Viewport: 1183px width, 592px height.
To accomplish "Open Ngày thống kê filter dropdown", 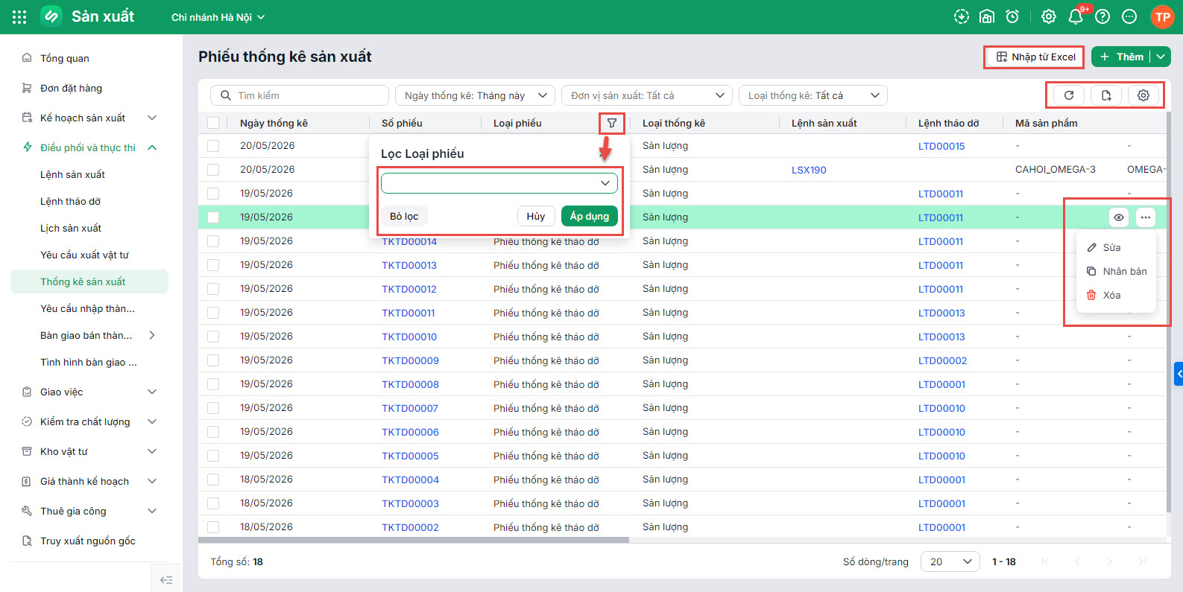I will pyautogui.click(x=475, y=95).
